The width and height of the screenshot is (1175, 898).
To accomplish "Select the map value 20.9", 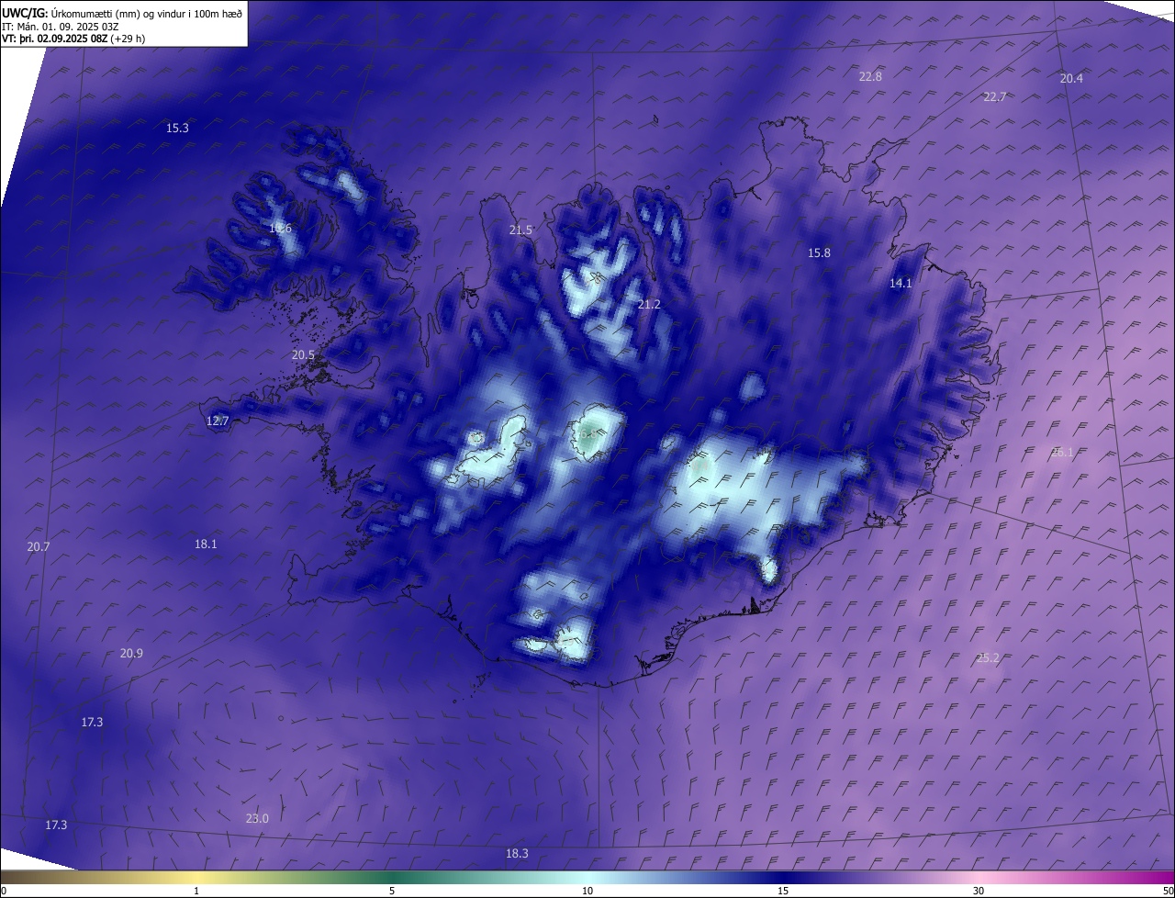I will click(x=131, y=654).
